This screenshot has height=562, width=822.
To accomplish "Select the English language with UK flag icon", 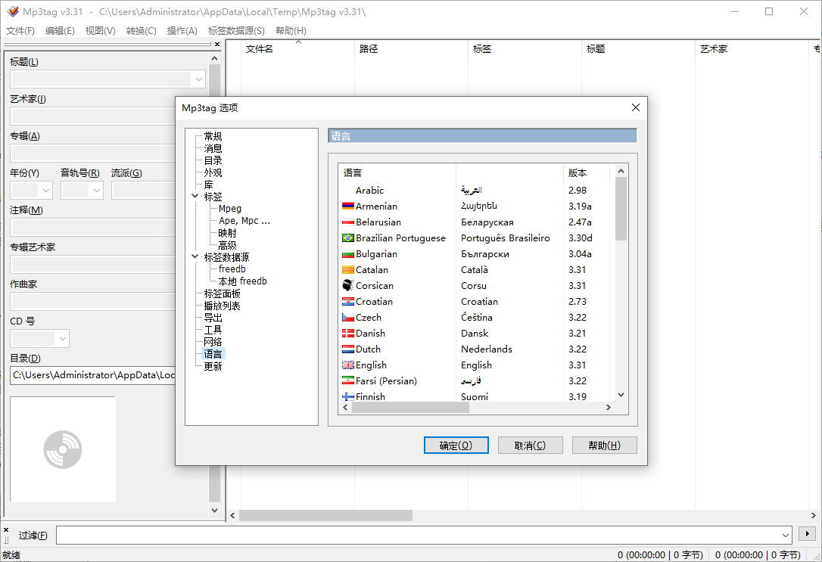I will point(348,365).
